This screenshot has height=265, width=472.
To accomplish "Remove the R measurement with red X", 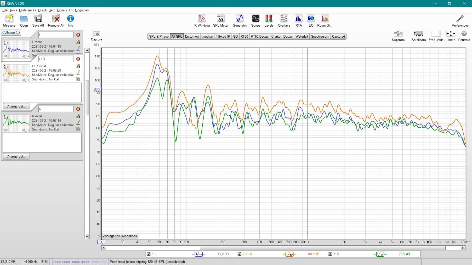I will pyautogui.click(x=78, y=109).
